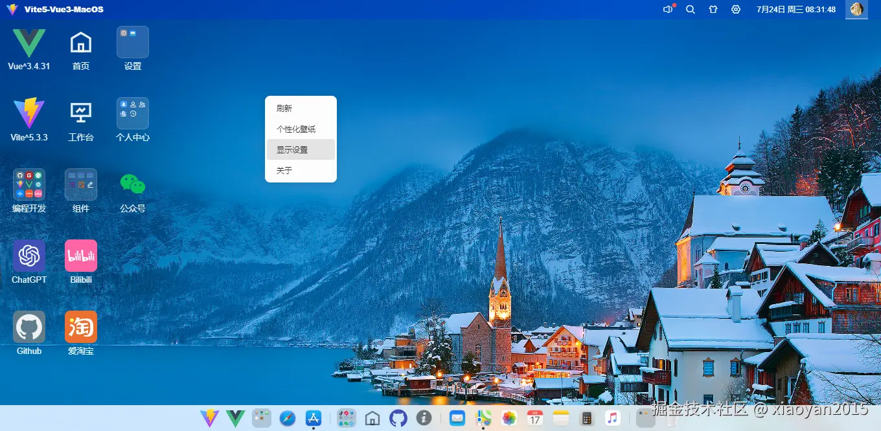The width and height of the screenshot is (881, 431).
Task: Open Safari from the dock
Action: pyautogui.click(x=287, y=418)
